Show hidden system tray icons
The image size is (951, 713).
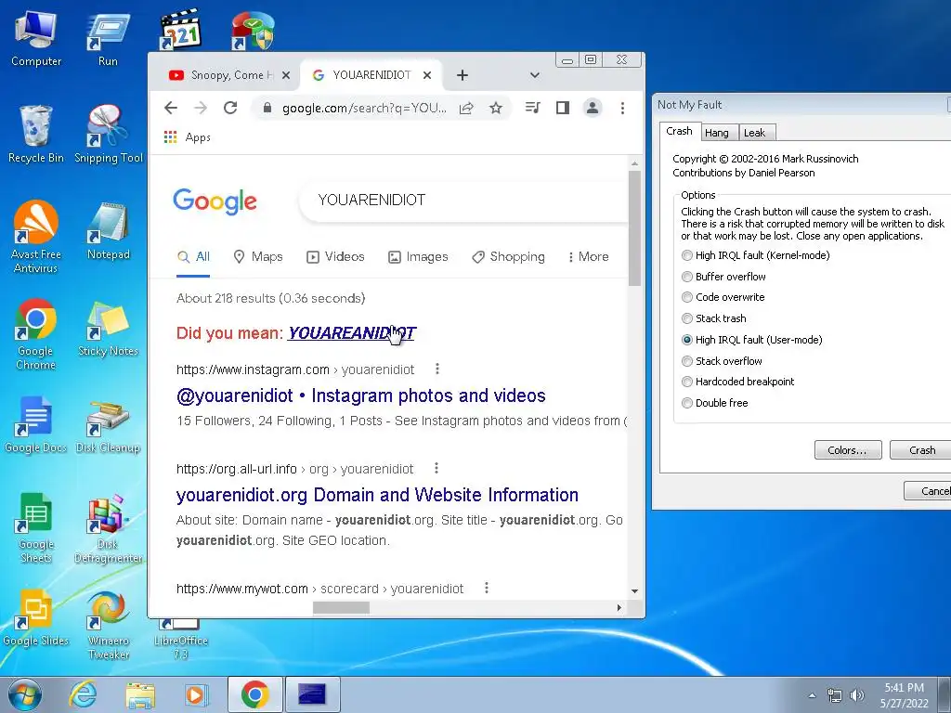(x=812, y=695)
